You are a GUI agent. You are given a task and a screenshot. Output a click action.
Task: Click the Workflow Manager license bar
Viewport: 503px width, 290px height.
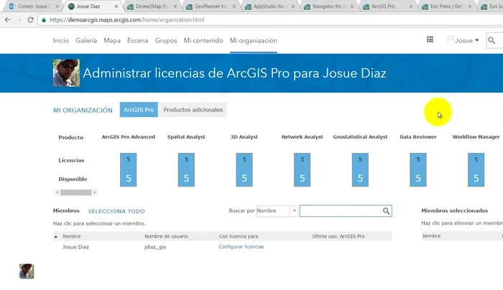click(476, 170)
